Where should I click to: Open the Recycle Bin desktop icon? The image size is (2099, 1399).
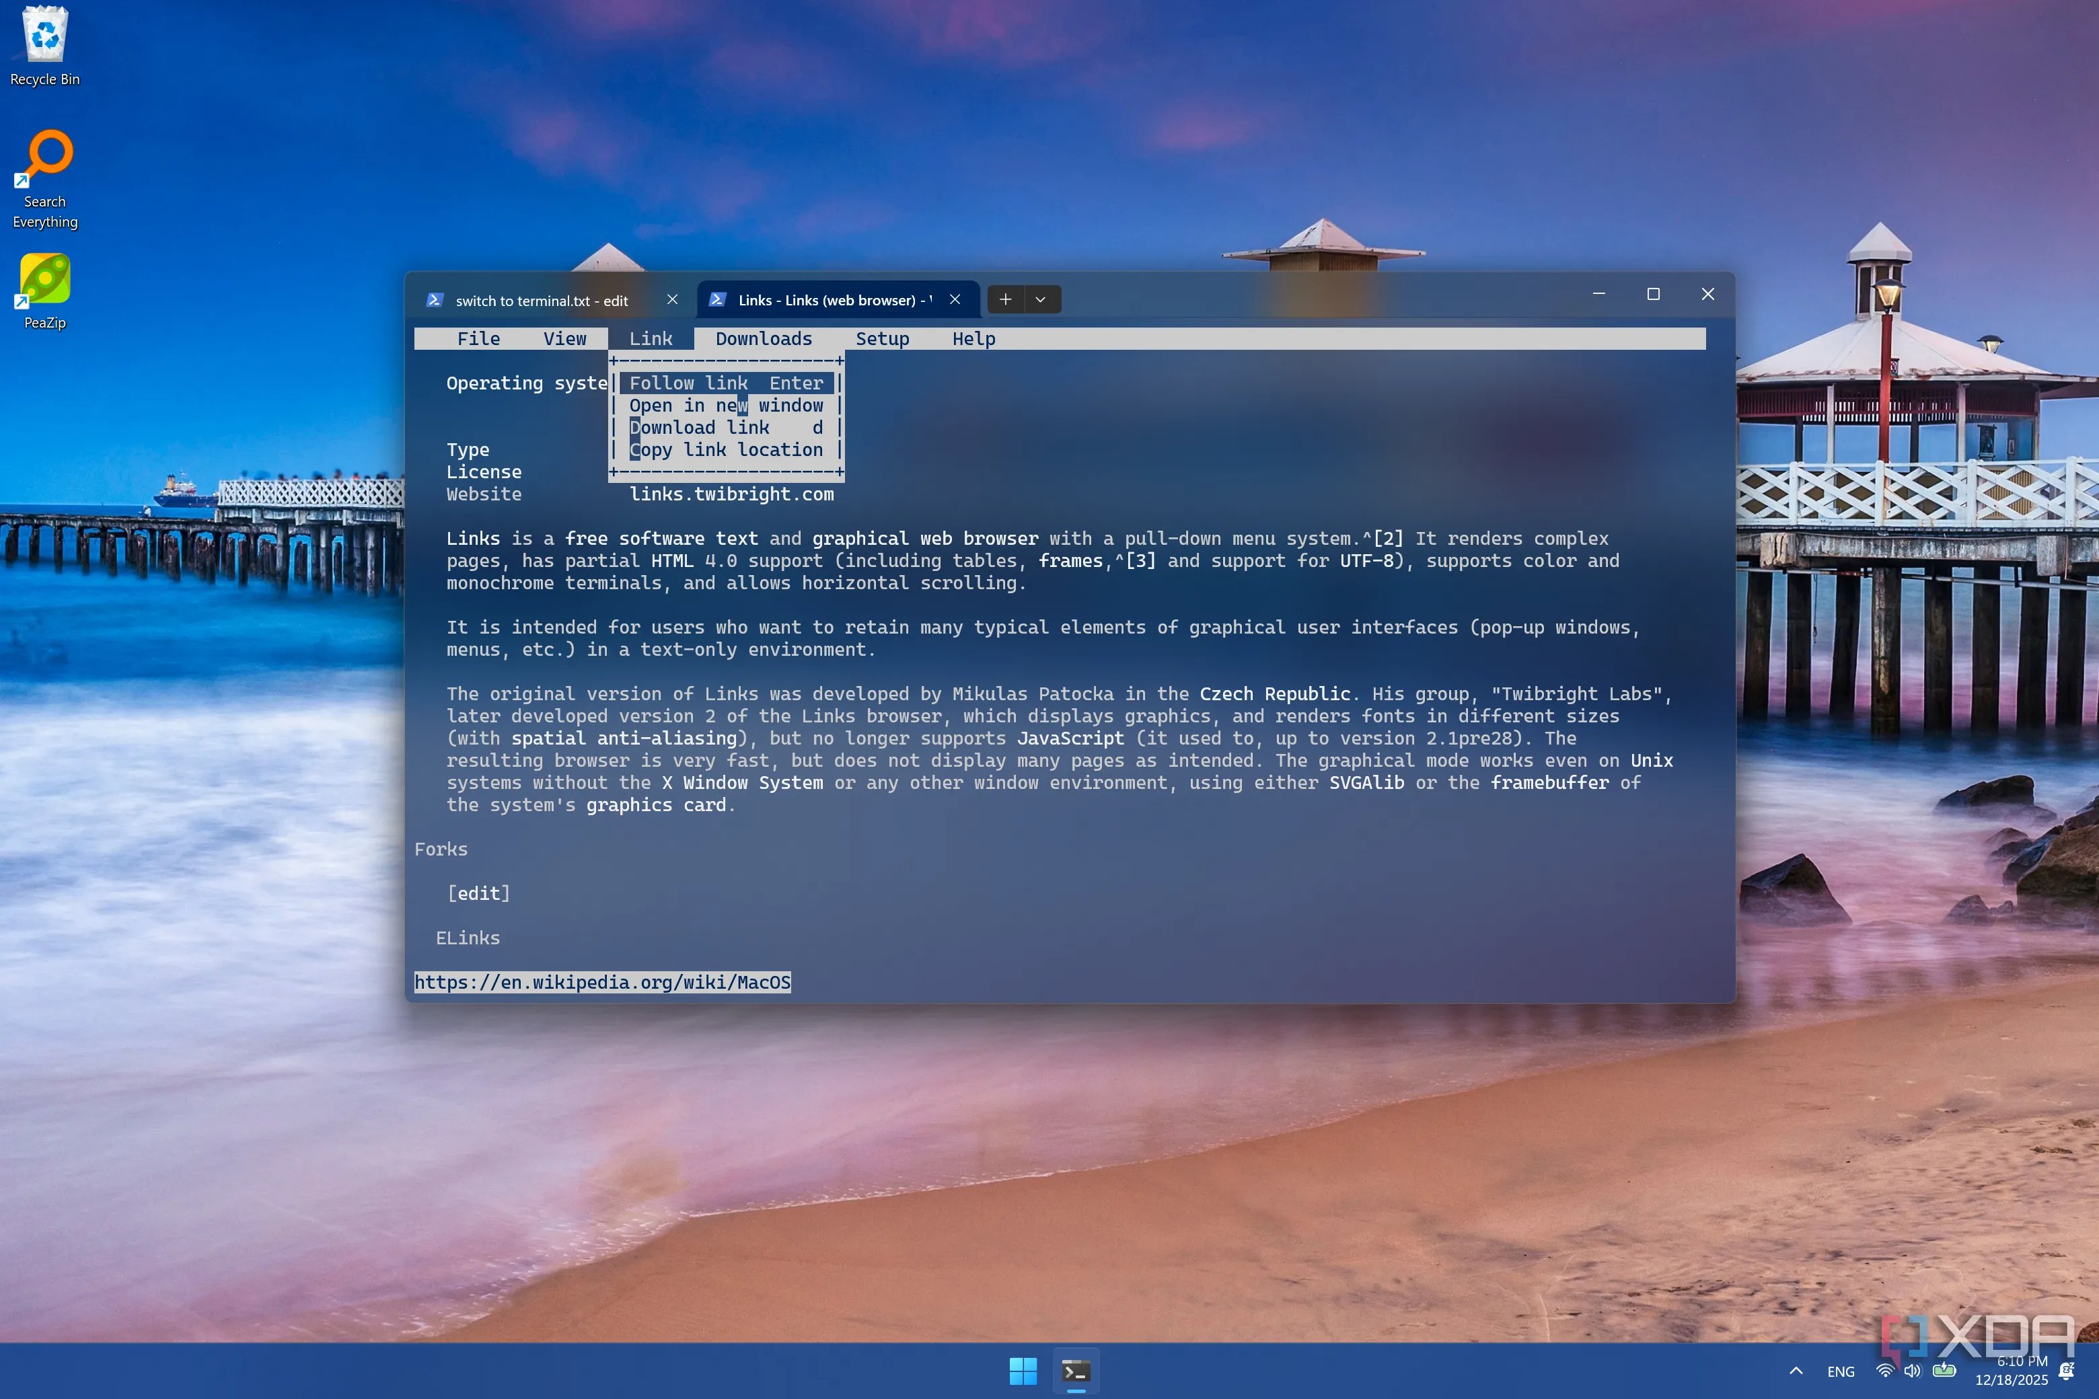point(44,46)
